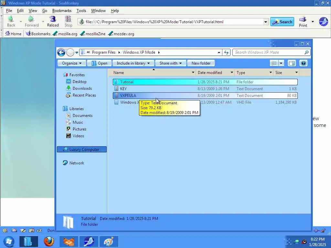This screenshot has width=331, height=248.
Task: Select Luxury Computer in navigation pane
Action: tap(82, 149)
